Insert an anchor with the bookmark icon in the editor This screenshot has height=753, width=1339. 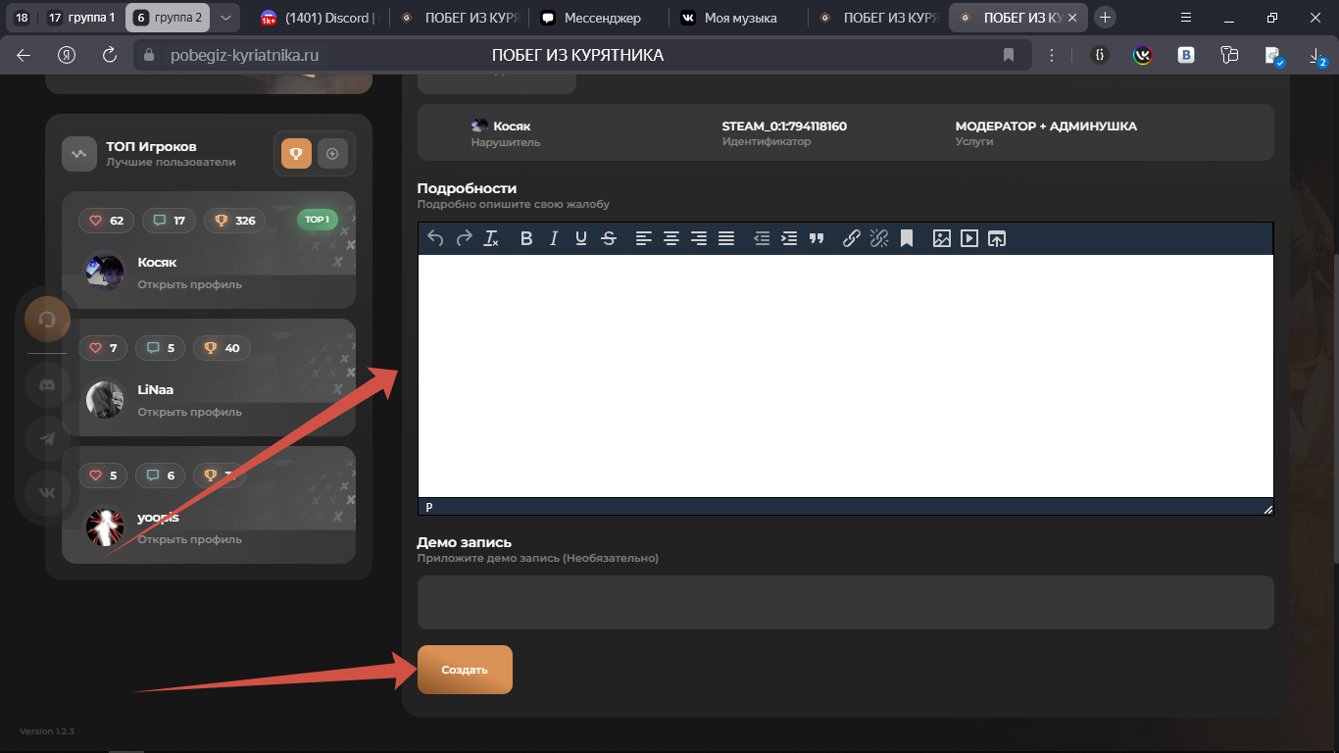[x=907, y=238]
